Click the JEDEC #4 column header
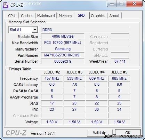 point(97,72)
